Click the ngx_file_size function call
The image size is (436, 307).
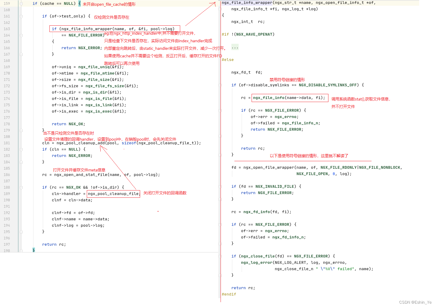(x=94, y=80)
